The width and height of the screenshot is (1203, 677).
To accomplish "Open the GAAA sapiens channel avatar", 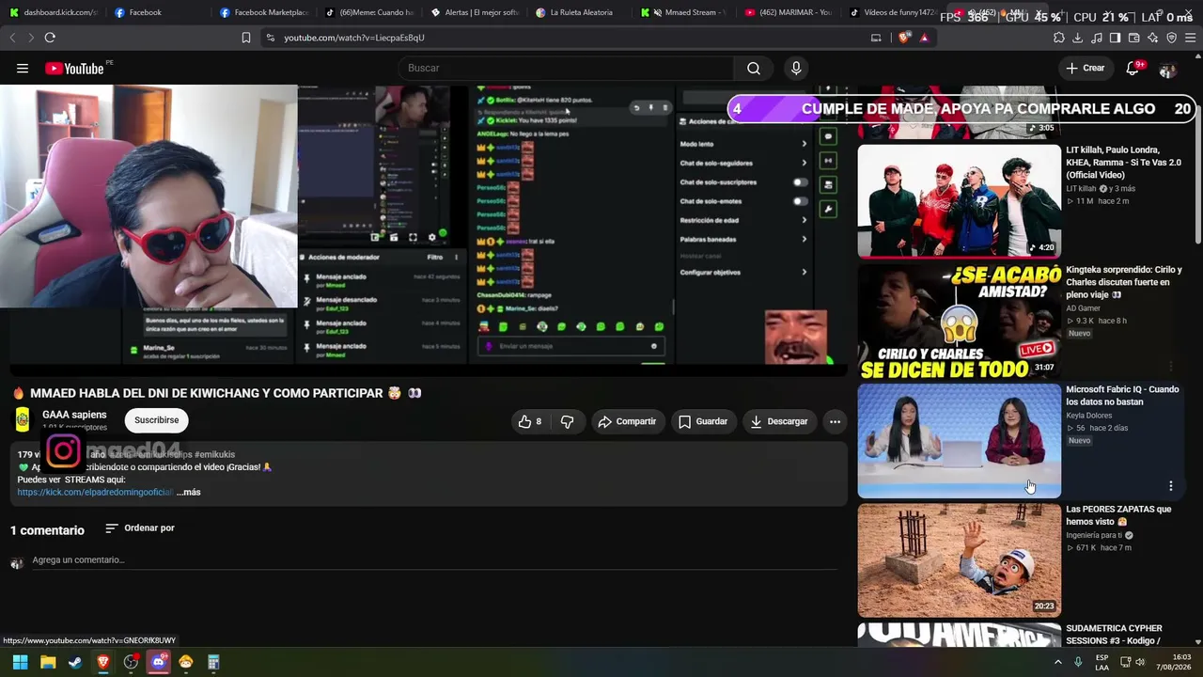I will point(23,419).
